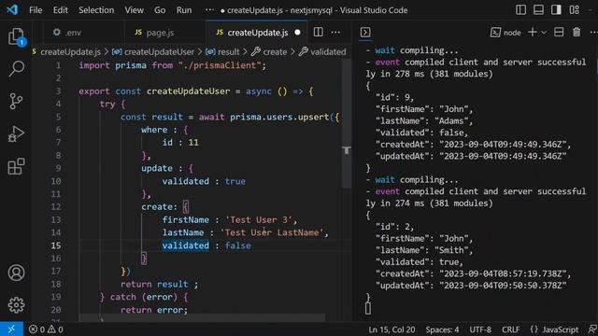Kill terminal with trash icon

[577, 33]
